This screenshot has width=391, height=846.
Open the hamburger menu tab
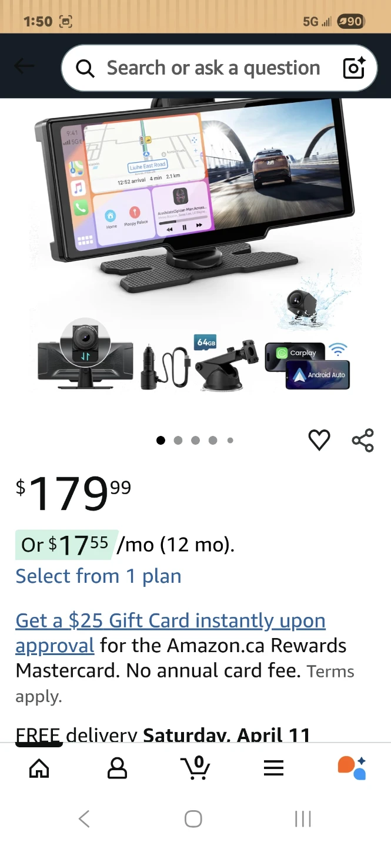pyautogui.click(x=273, y=768)
